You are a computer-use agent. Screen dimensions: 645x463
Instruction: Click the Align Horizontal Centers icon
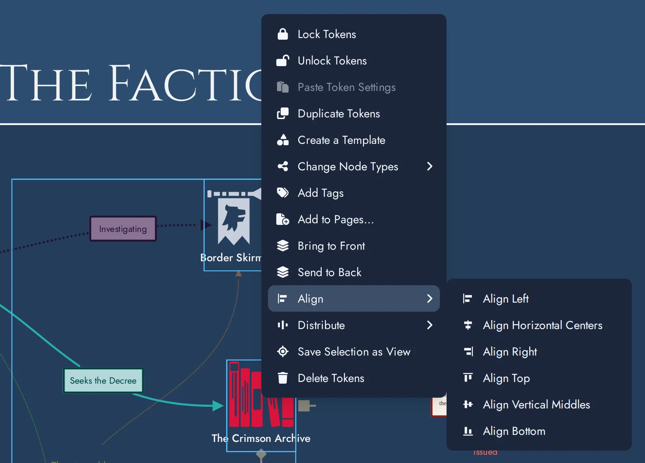point(468,325)
